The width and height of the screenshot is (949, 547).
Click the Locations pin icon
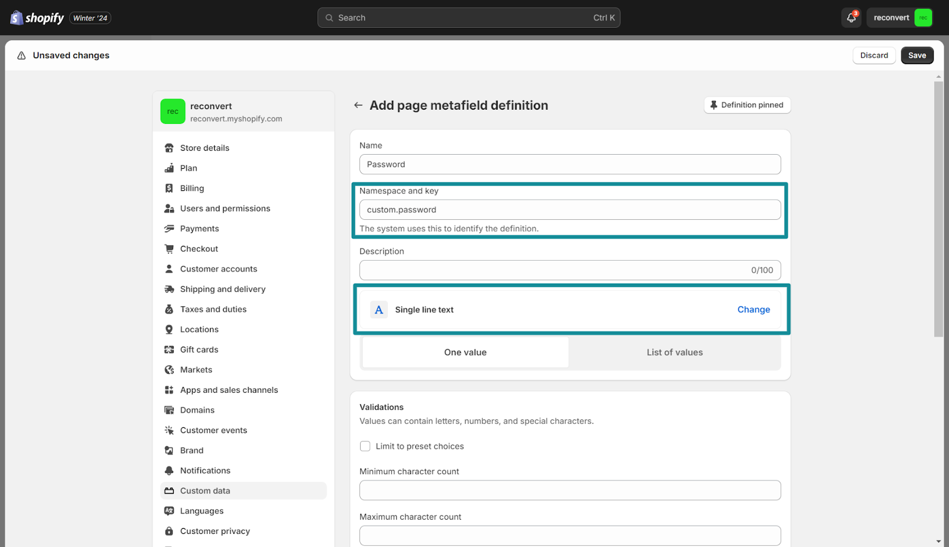pyautogui.click(x=169, y=330)
